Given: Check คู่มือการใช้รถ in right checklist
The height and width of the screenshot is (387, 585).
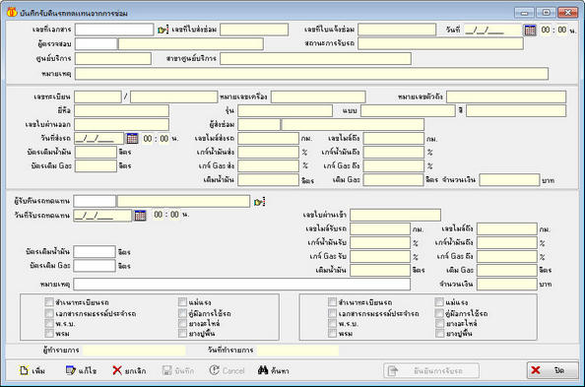Looking at the screenshot, I should pyautogui.click(x=439, y=313).
